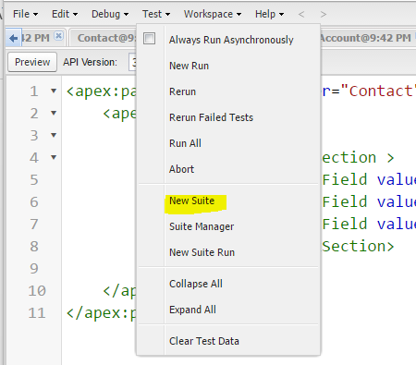Image resolution: width=416 pixels, height=365 pixels.
Task: Open the Workspace menu
Action: [213, 14]
